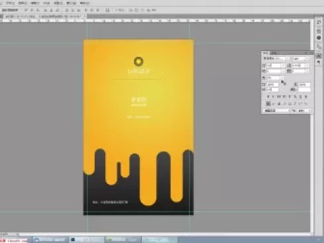Click the strikethrough icon in Character panel
324x243 pixels.
pos(306,97)
